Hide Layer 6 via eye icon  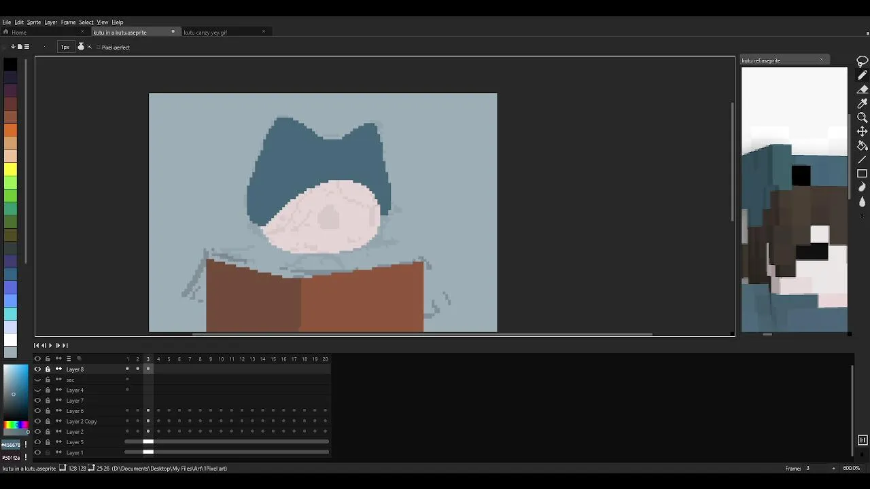coord(37,411)
